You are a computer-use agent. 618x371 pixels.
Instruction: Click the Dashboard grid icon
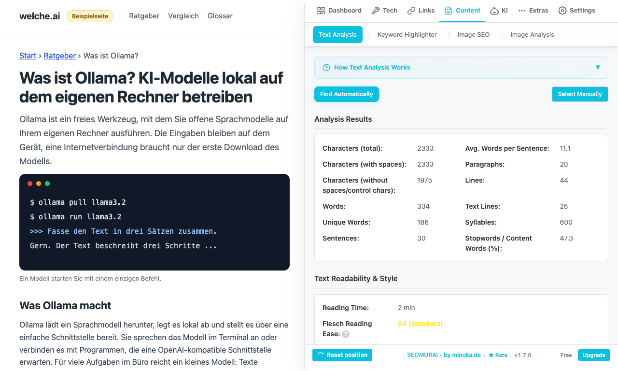click(x=321, y=11)
